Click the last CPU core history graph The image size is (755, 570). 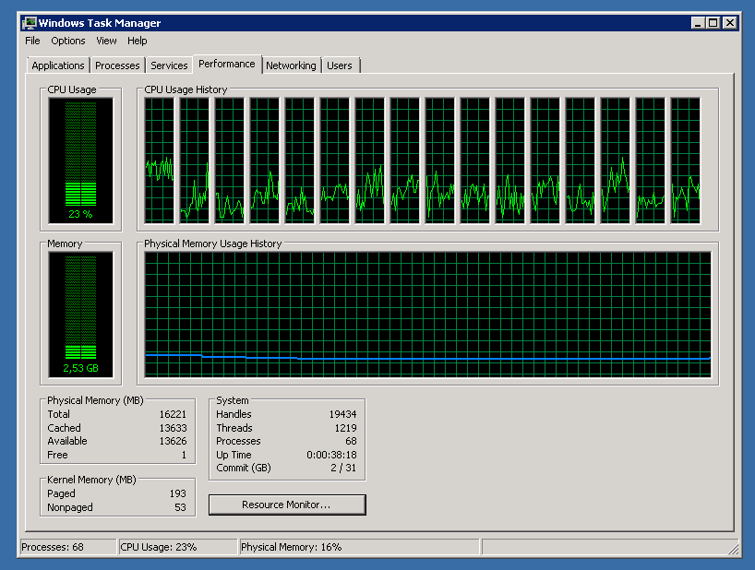point(686,160)
